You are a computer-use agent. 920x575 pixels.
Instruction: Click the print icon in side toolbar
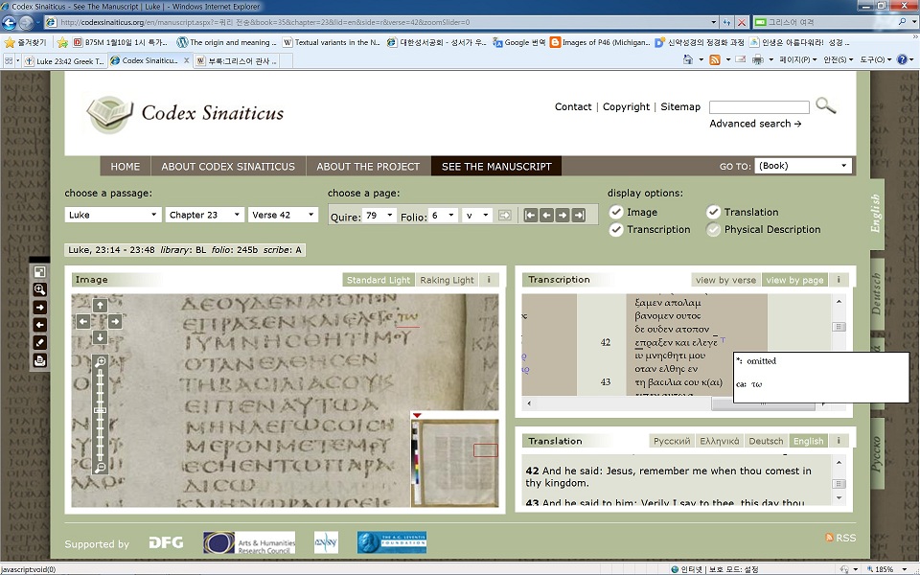point(40,361)
